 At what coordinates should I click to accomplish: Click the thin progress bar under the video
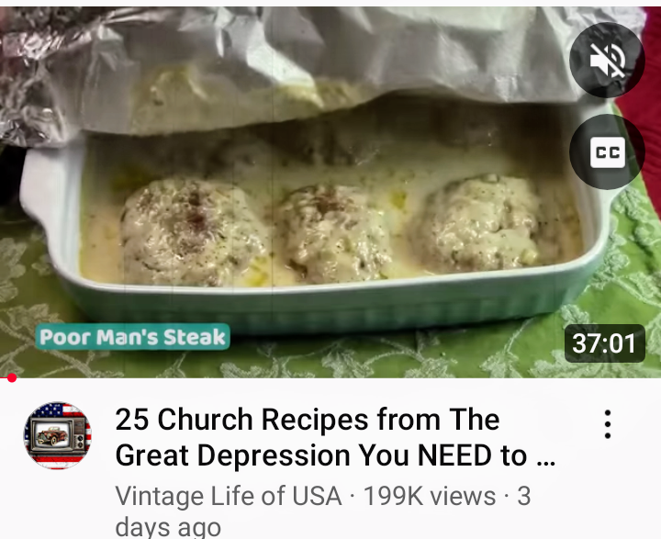pos(330,378)
